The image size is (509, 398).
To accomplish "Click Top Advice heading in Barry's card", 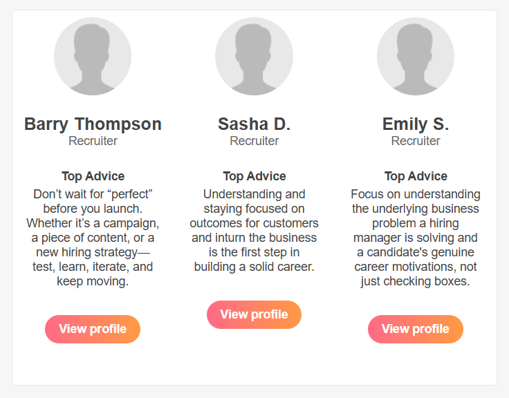I will point(93,176).
